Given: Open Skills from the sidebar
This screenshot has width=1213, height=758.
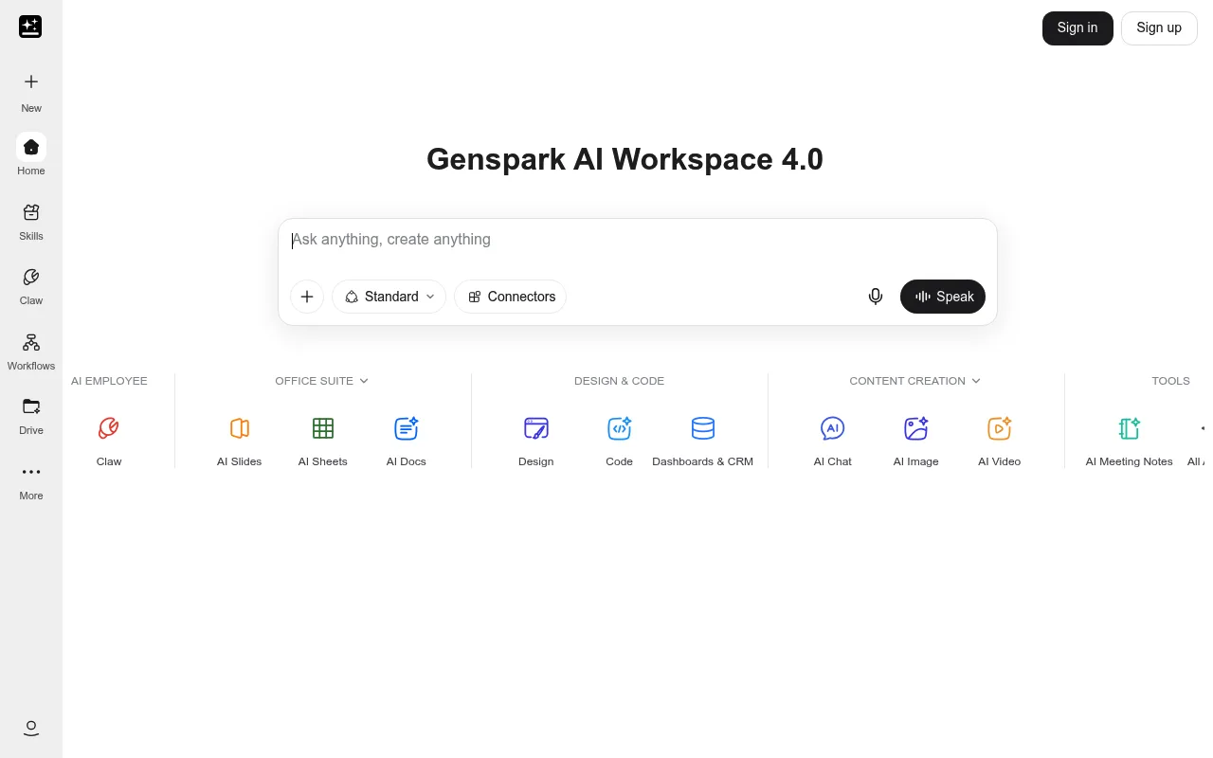Looking at the screenshot, I should point(31,220).
